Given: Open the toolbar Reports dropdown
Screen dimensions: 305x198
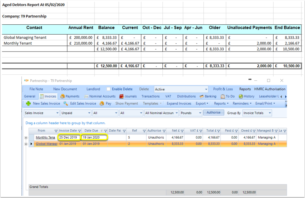Looking at the screenshot, I should click(x=221, y=104).
